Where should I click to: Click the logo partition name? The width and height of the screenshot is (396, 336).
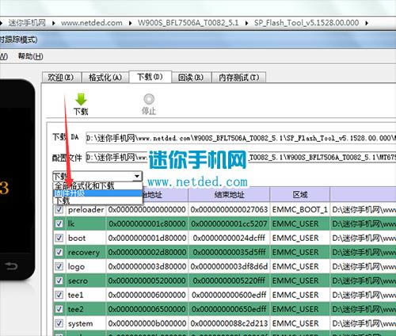click(x=76, y=266)
